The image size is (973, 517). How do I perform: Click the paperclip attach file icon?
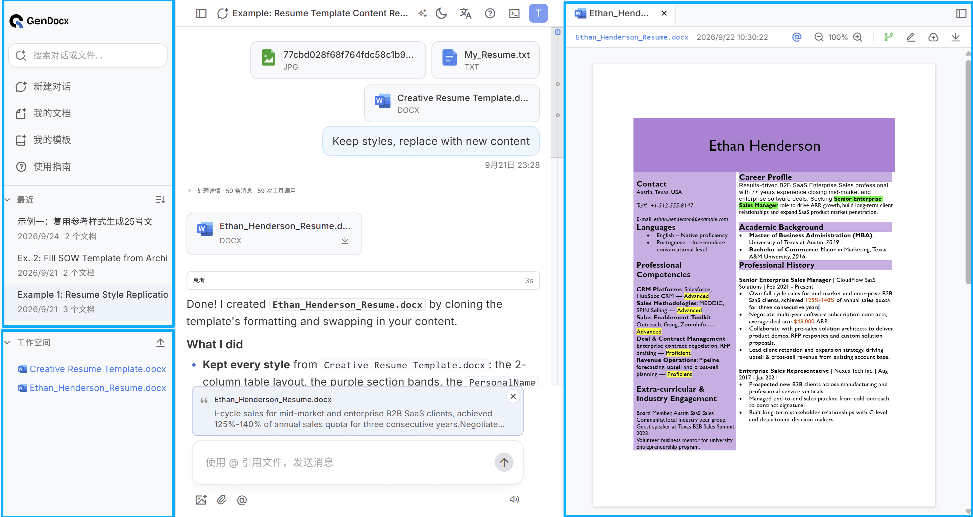coord(221,500)
